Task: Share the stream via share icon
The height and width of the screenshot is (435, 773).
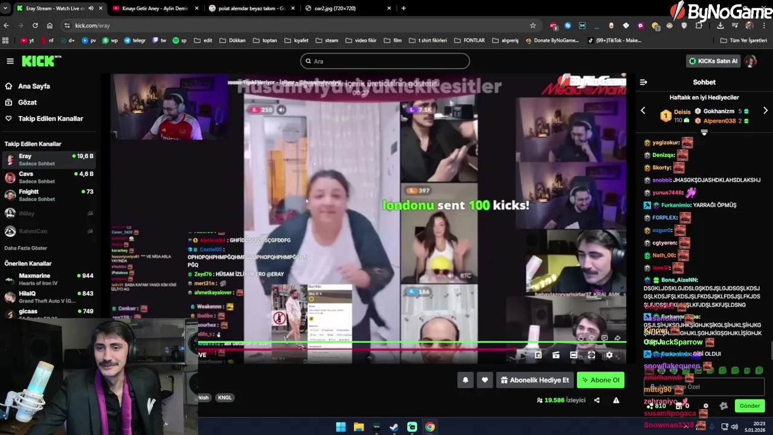Action: pyautogui.click(x=597, y=400)
